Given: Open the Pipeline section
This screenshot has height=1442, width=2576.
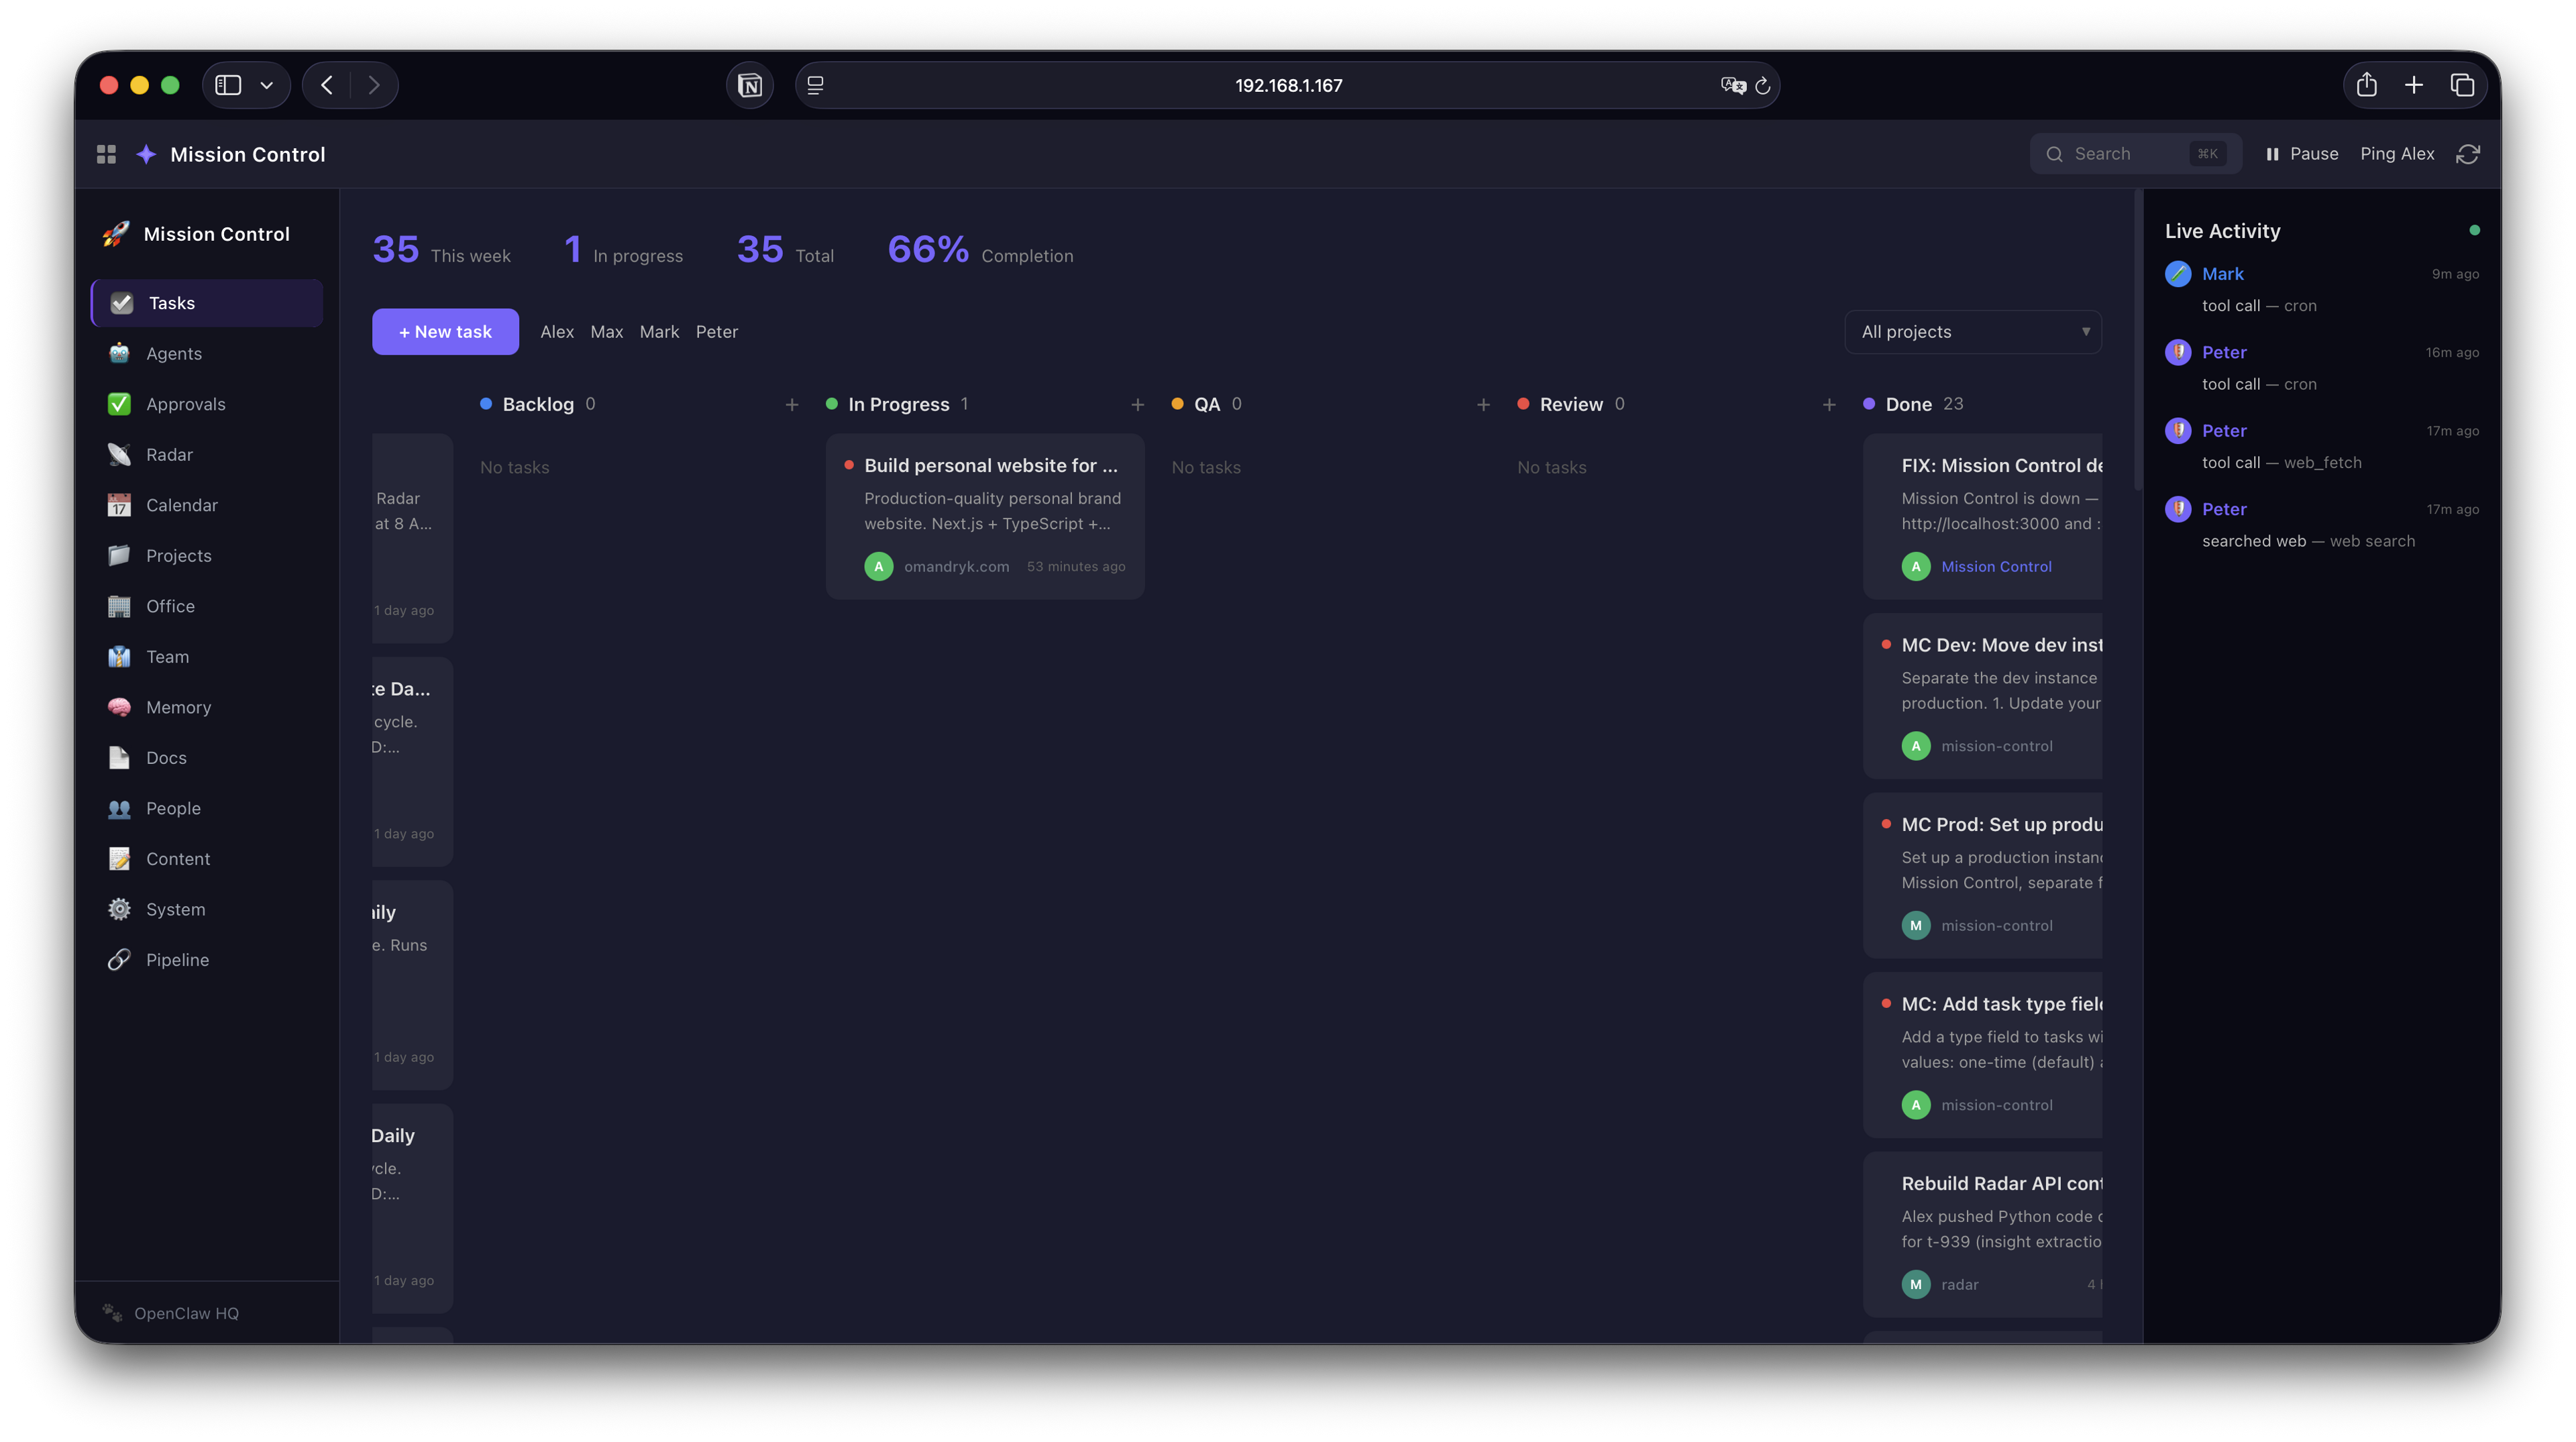Looking at the screenshot, I should [x=178, y=959].
